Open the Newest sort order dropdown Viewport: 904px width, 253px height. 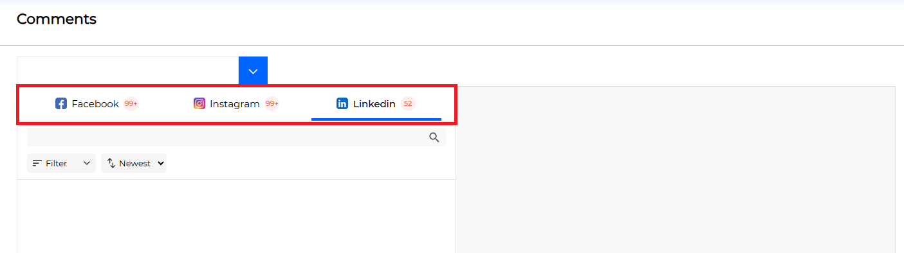pyautogui.click(x=134, y=163)
